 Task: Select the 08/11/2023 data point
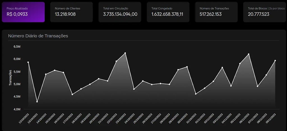tap(266, 75)
